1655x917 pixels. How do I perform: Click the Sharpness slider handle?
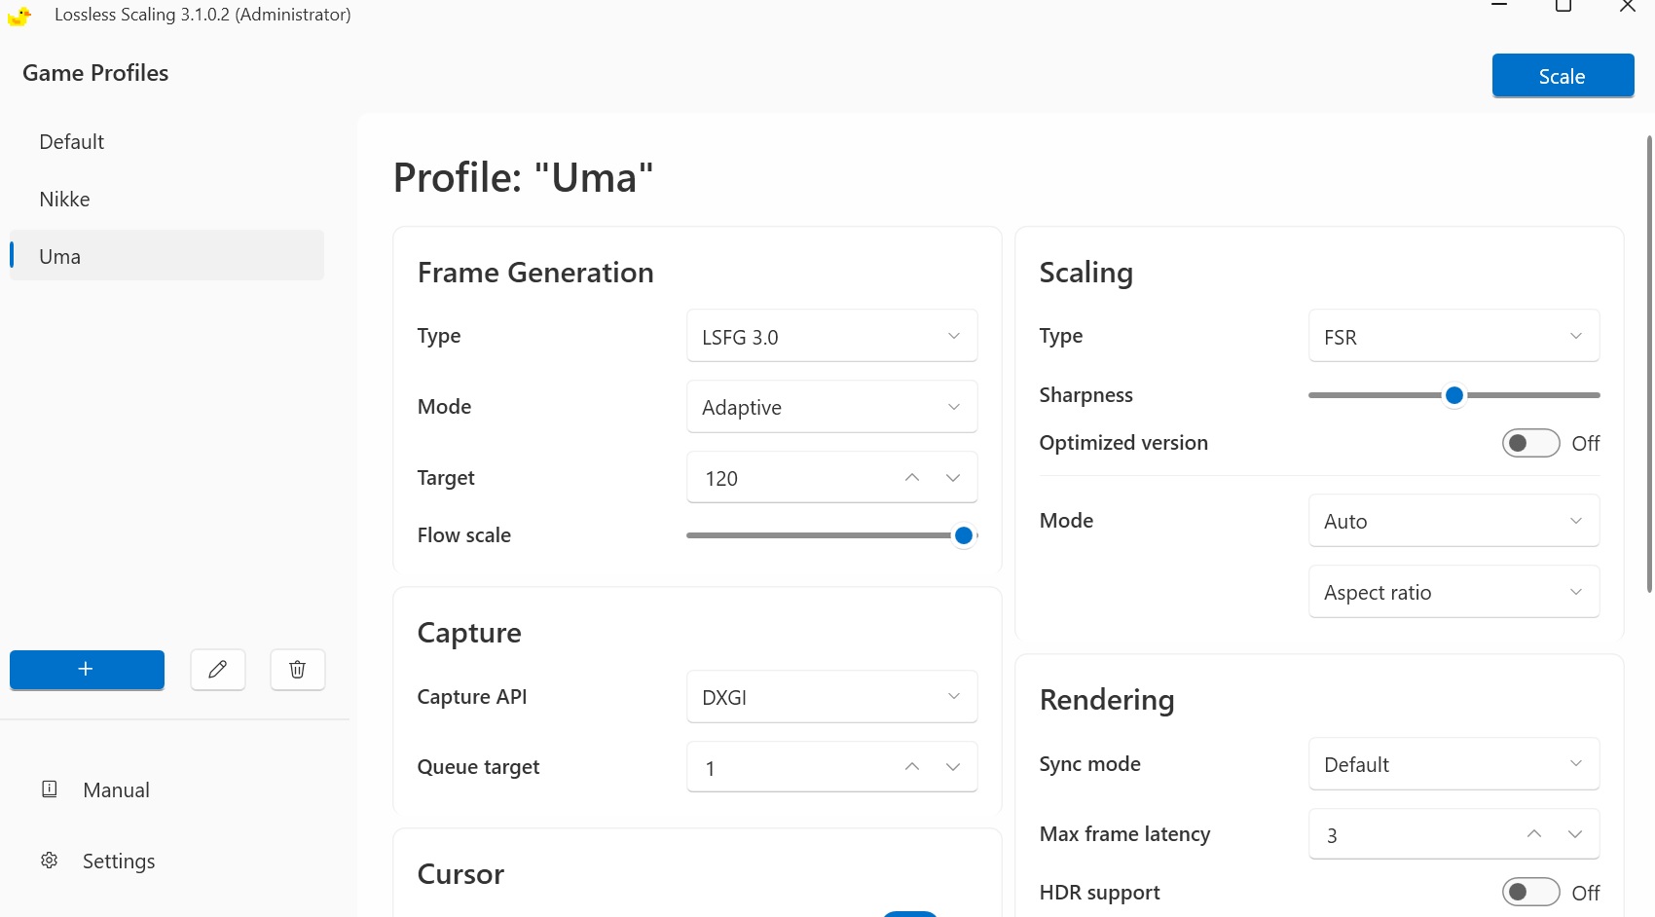coord(1454,395)
